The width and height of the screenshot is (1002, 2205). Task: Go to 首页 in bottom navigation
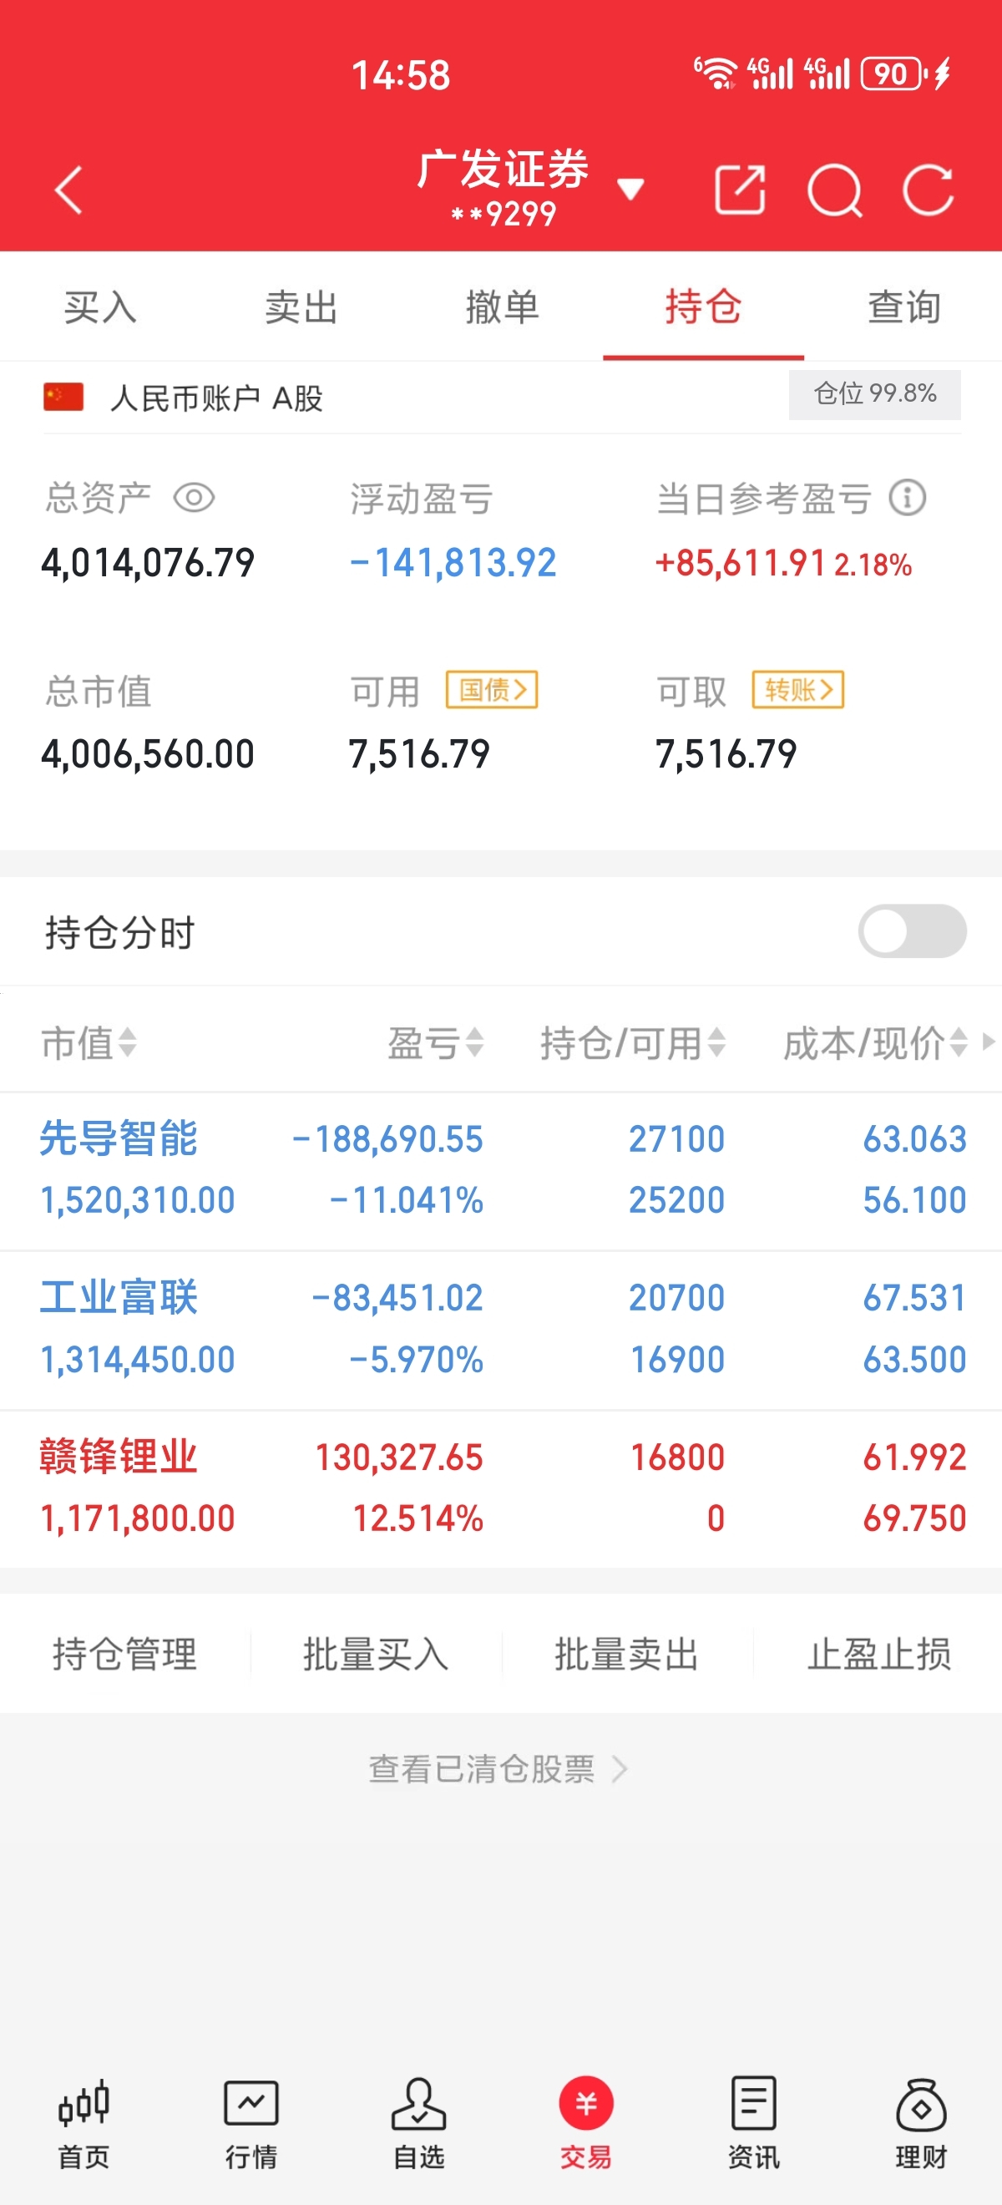pos(83,2125)
